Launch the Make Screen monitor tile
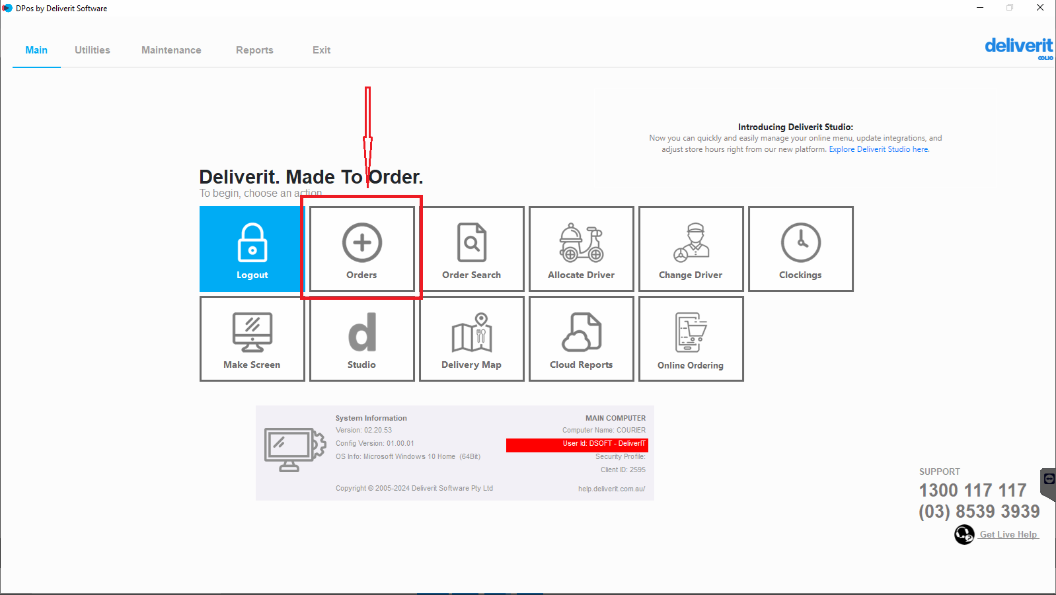The height and width of the screenshot is (595, 1056). [252, 339]
